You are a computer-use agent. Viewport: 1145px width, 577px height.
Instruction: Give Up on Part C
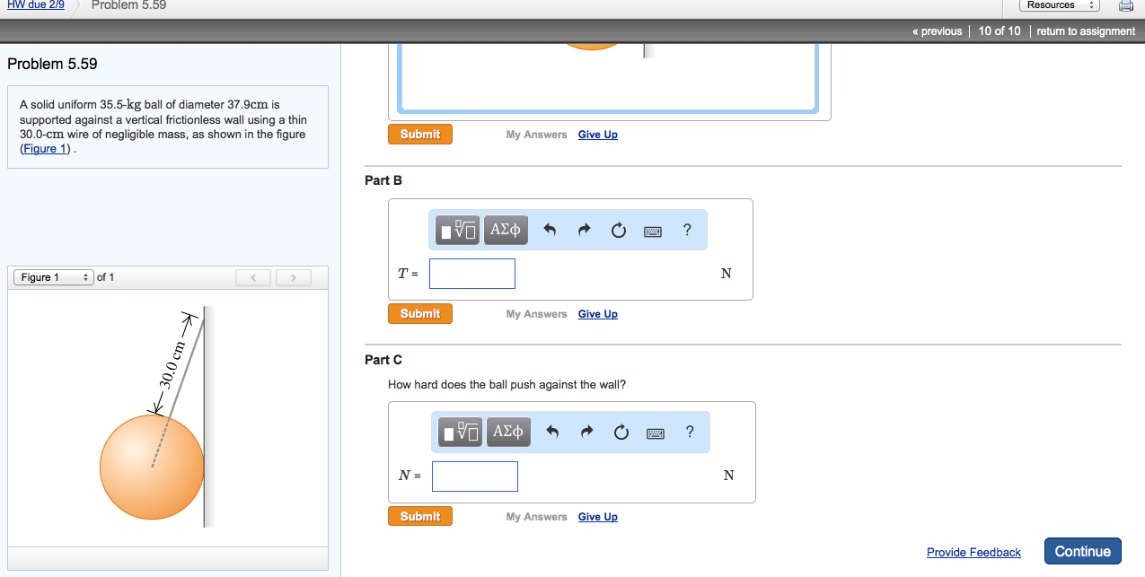[597, 516]
